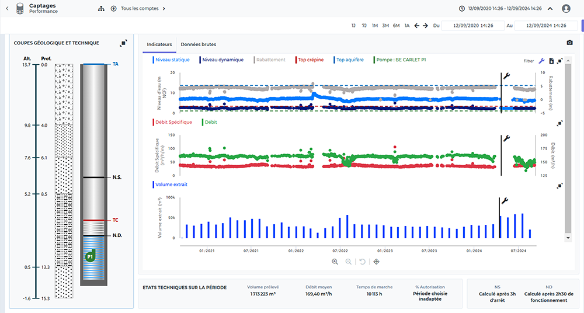Viewport: 584px width, 313px height.
Task: Take a chart snapshot with camera icon
Action: [569, 43]
